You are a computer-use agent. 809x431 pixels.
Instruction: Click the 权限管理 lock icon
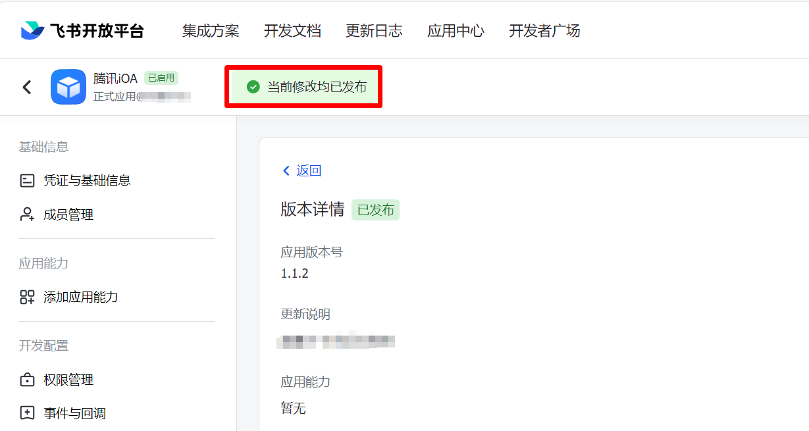click(x=27, y=380)
